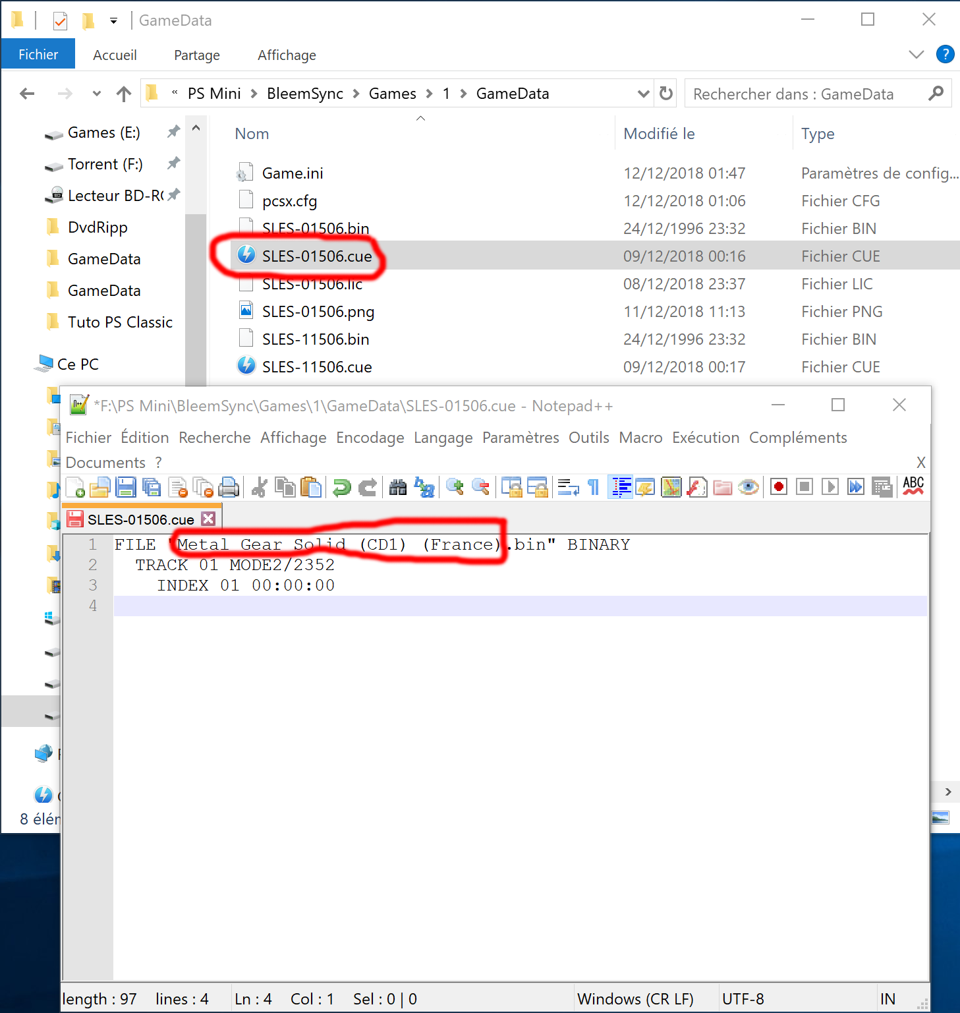
Task: Open the Quick Access Toolbar customize dropdown
Action: click(113, 20)
